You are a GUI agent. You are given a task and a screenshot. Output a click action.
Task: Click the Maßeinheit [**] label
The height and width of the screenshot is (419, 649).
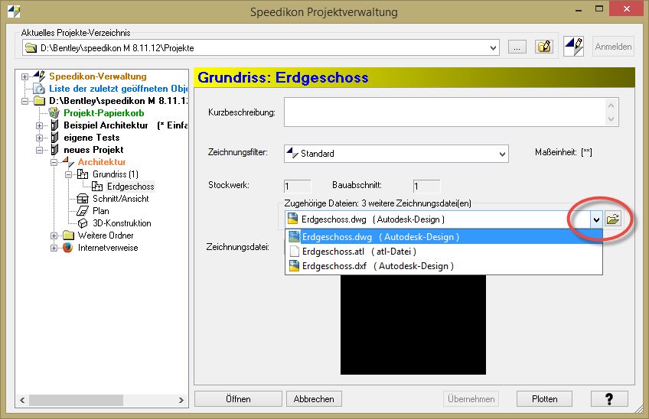pos(563,152)
